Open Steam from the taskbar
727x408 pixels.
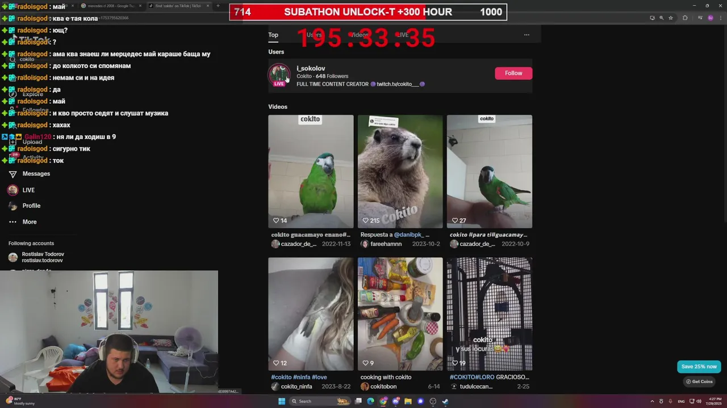click(x=445, y=401)
